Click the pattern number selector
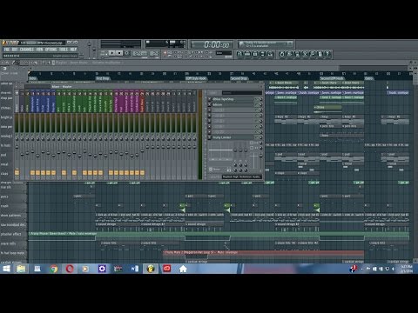 tap(154, 53)
